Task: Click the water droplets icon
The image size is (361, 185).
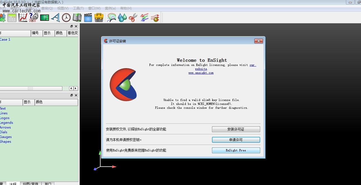Action: point(122,18)
